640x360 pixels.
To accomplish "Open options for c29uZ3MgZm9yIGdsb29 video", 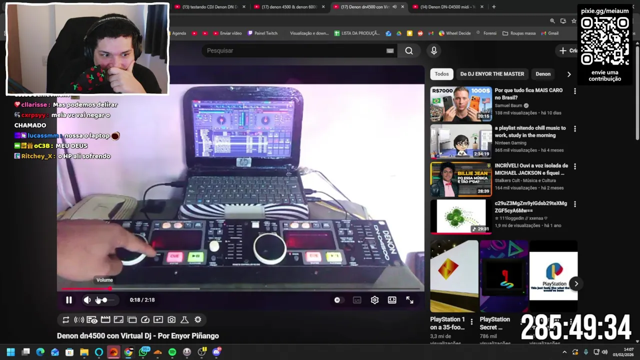I will 575,204.
